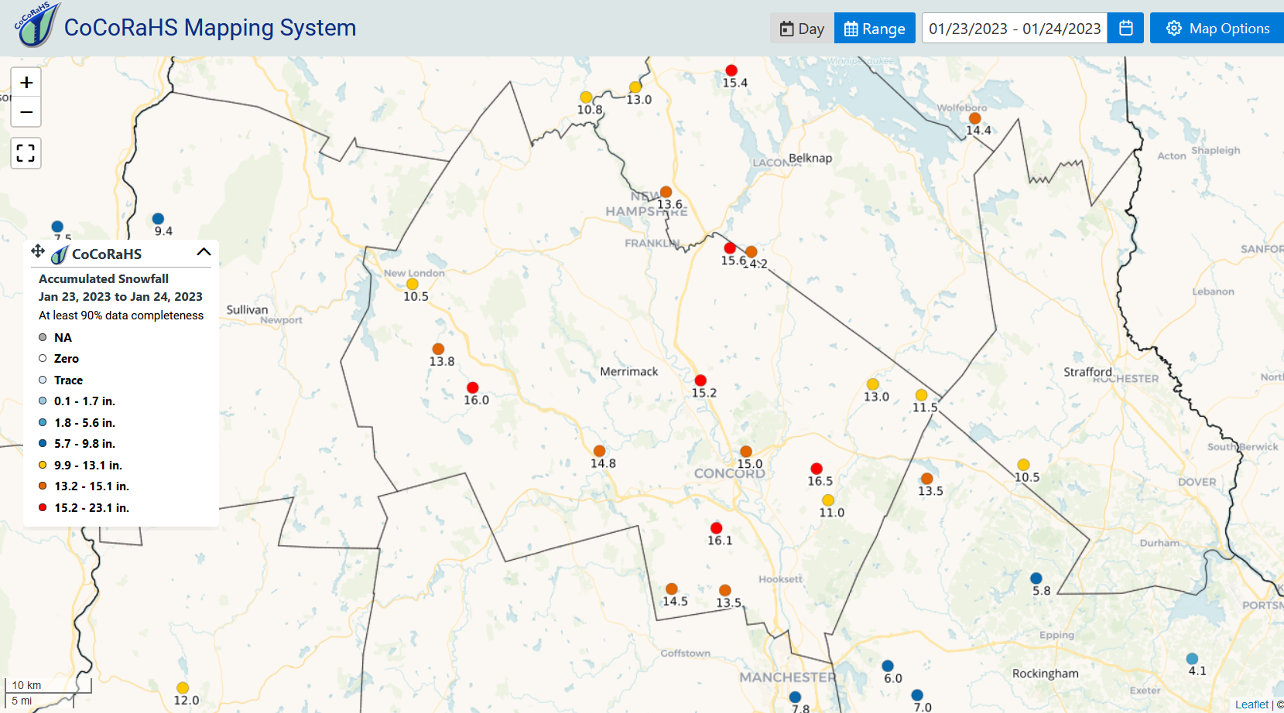Click the 15.4 station marker
Screen dimensions: 1284x713
[x=731, y=70]
